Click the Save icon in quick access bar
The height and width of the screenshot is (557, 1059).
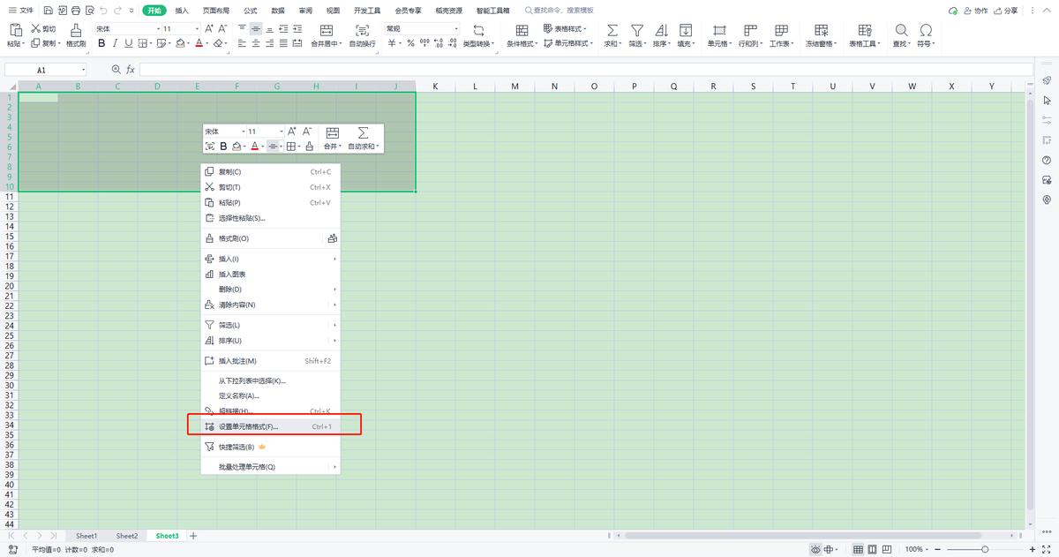(48, 11)
